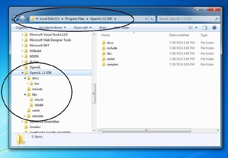Viewport: 228px width, 158px height.
Task: Open the address bar history dropdown
Action: tap(146, 19)
